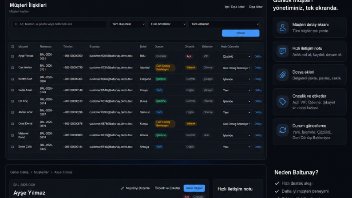Click the Acil priority badge in Ayşe Yılmaz row
Viewport: 352px width, 198px height.
(x=189, y=56)
